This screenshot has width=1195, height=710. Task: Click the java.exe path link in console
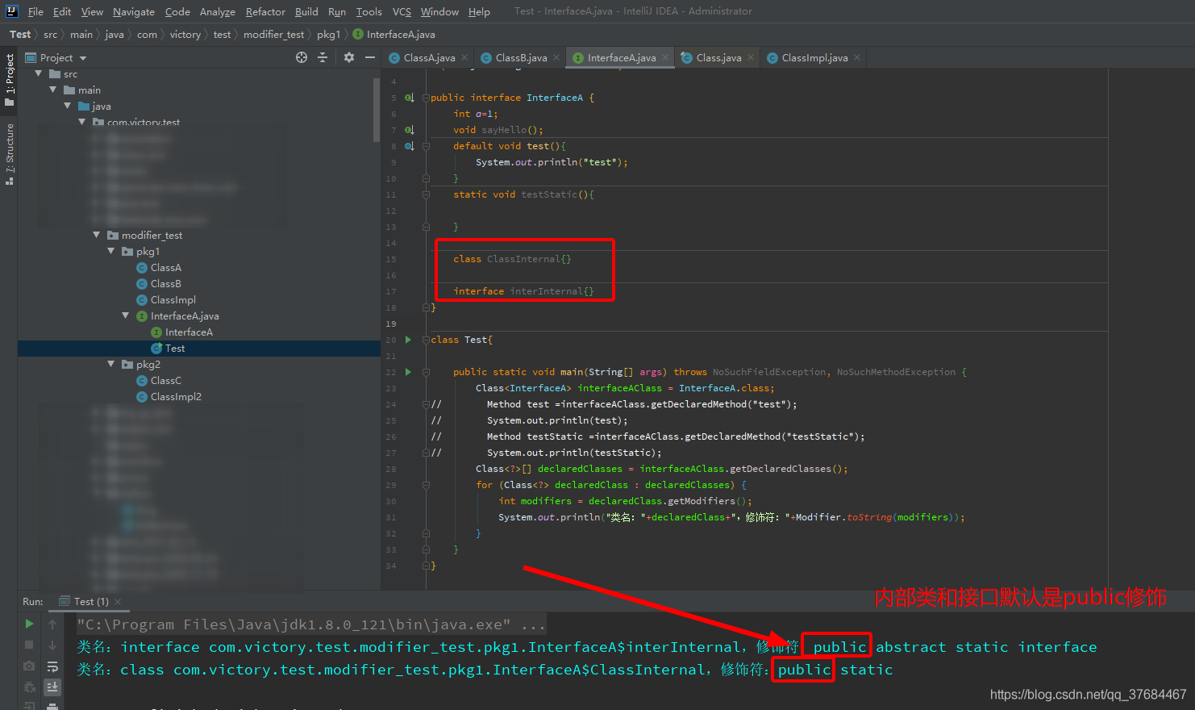(x=294, y=624)
